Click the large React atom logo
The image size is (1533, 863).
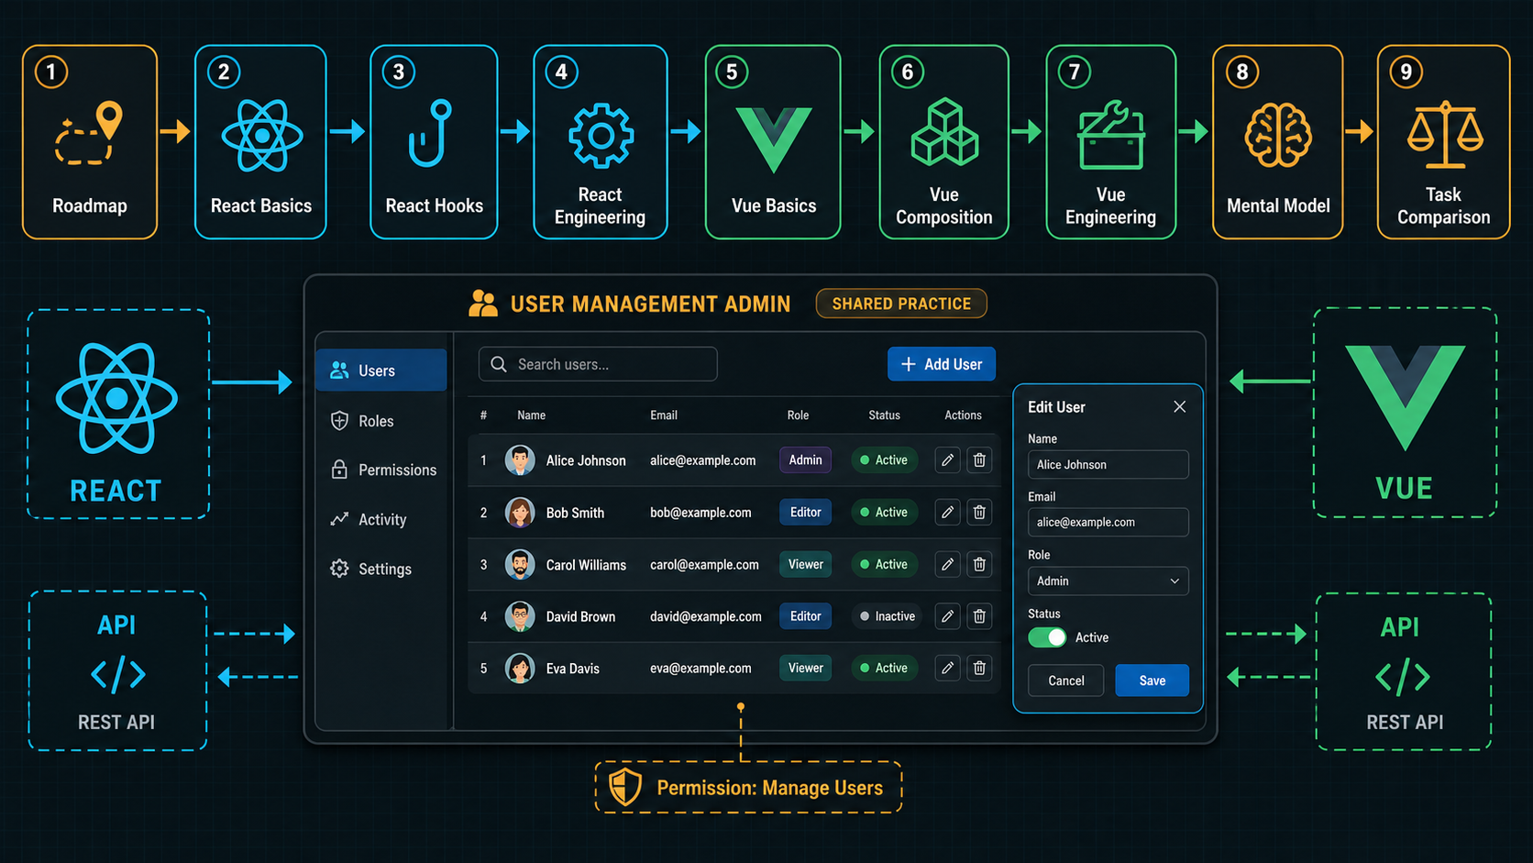pyautogui.click(x=116, y=399)
